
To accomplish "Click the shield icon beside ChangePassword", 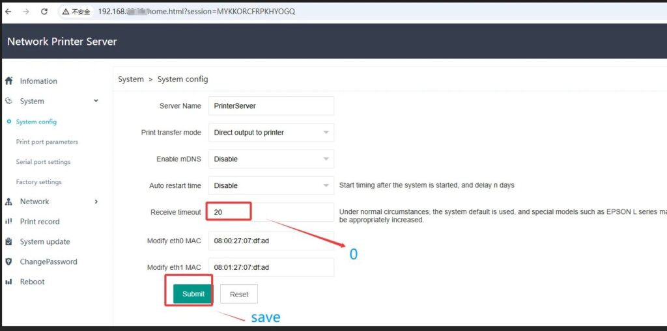I will 8,261.
